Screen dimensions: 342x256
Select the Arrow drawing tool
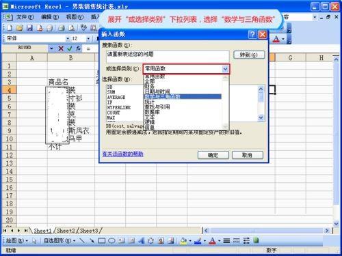point(92,240)
